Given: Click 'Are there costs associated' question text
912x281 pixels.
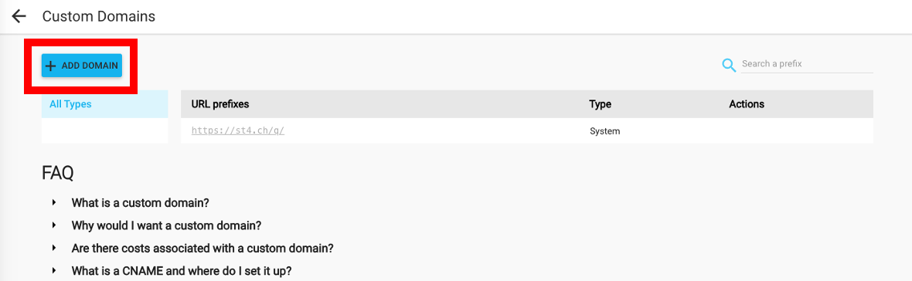Looking at the screenshot, I should point(202,248).
